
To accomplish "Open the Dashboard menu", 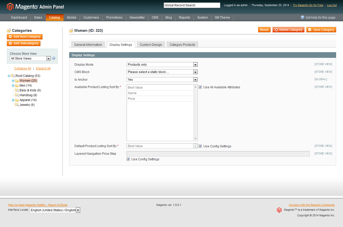I will pos(19,18).
